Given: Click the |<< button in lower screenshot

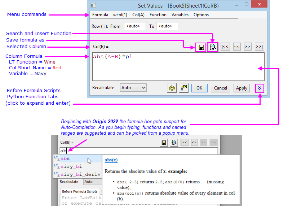Looking at the screenshot, I should coord(184,143).
